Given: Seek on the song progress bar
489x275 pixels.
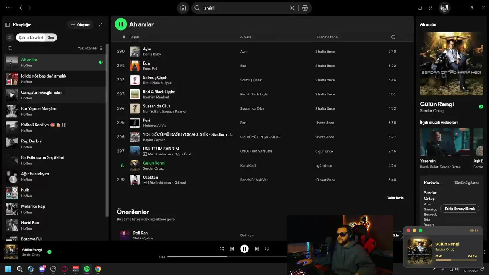Looking at the screenshot, I should tap(227, 257).
